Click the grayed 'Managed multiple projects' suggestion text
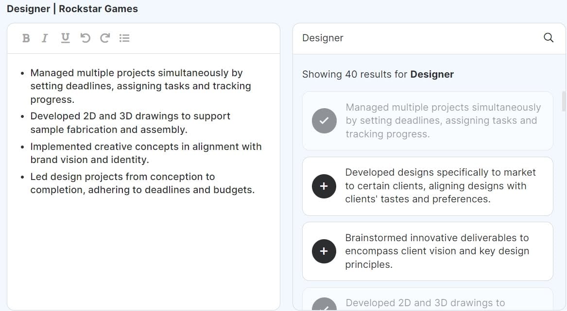The height and width of the screenshot is (311, 567). [444, 120]
